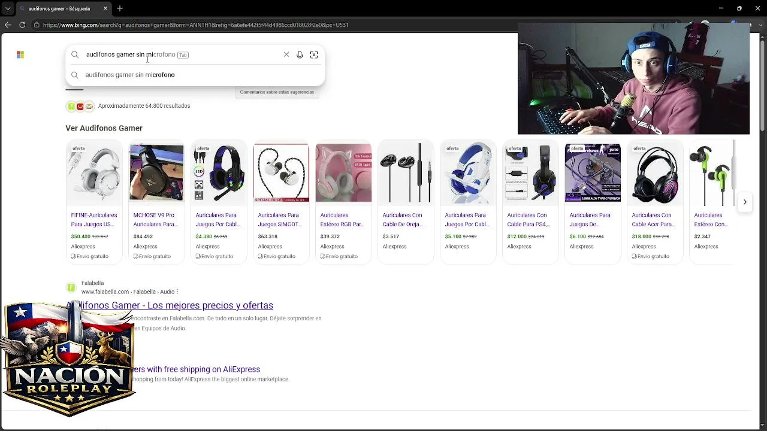The image size is (767, 431).
Task: Open 'MCHOSE V9 Pro Auriculares' product title
Action: pos(156,220)
